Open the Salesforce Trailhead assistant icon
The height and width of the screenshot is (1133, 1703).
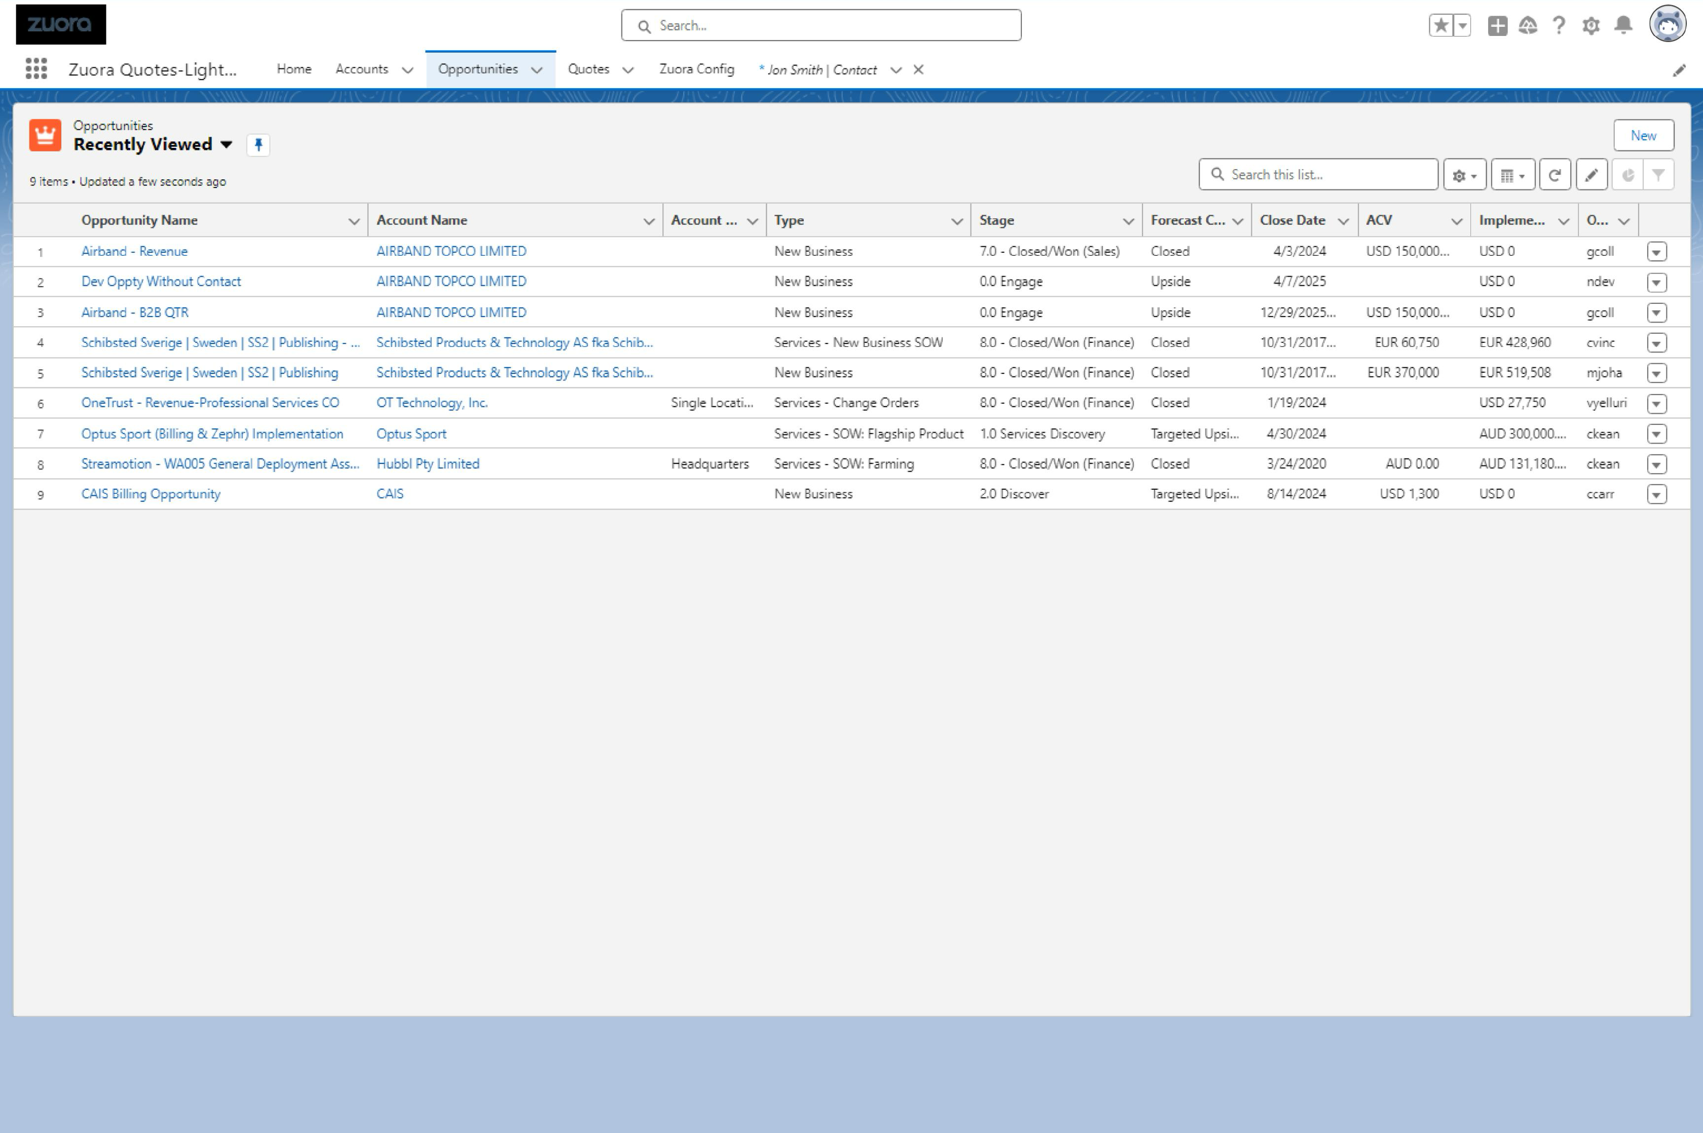click(x=1527, y=25)
